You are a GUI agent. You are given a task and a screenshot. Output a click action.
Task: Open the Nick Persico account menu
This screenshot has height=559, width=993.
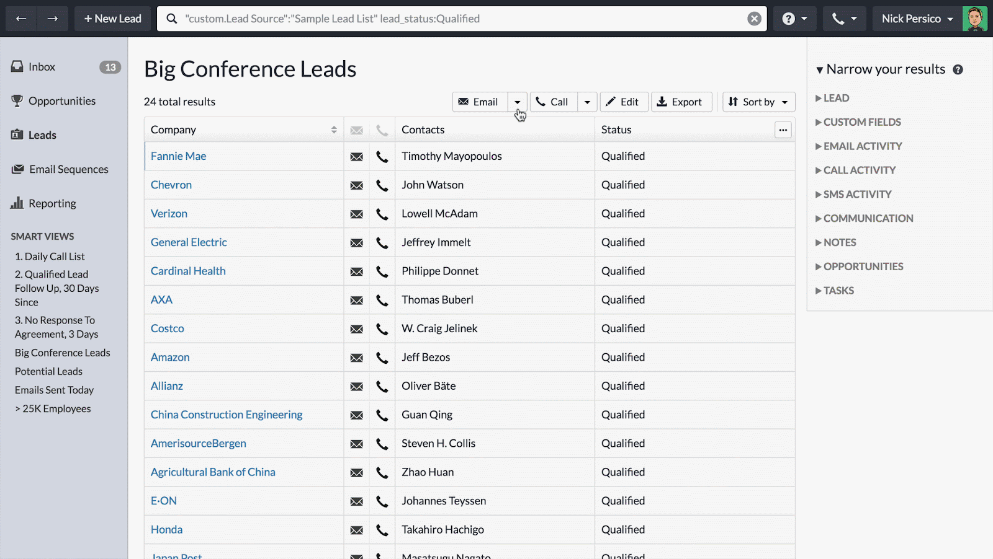[915, 18]
